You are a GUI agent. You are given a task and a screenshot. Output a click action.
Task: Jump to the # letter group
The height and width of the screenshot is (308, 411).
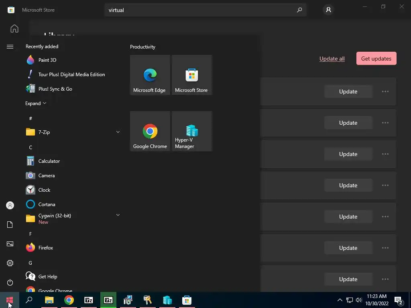pos(31,118)
